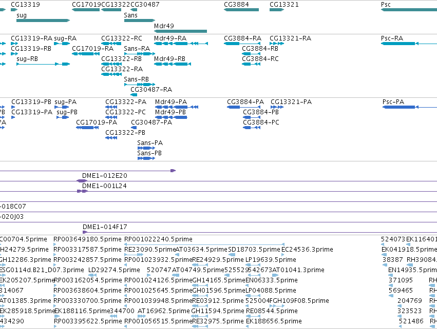The width and height of the screenshot is (437, 329).
Task: Click EST GH14165.5prime
Action: point(219,281)
